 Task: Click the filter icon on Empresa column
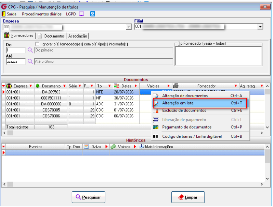(x=31, y=86)
